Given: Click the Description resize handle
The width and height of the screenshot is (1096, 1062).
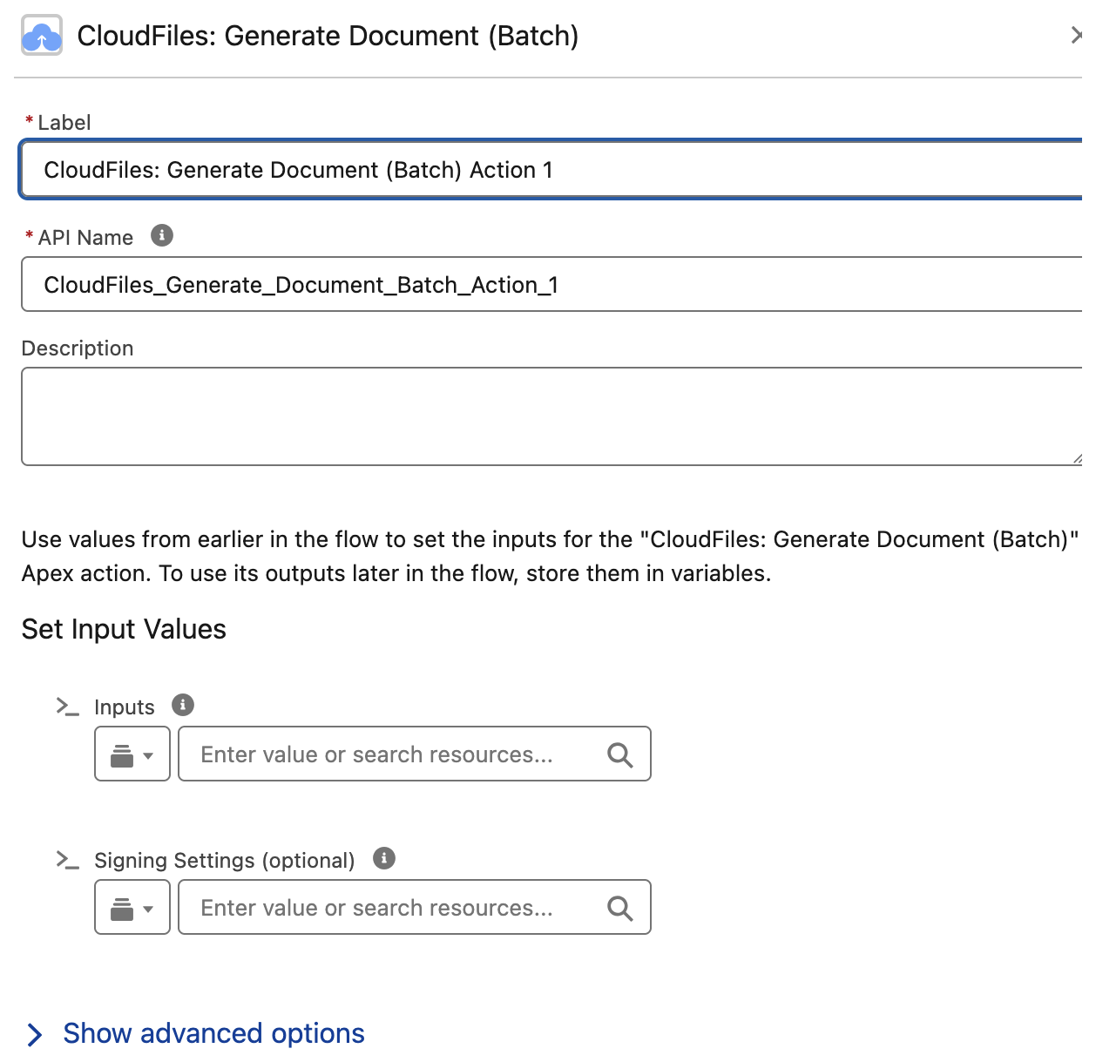Looking at the screenshot, I should [1077, 458].
